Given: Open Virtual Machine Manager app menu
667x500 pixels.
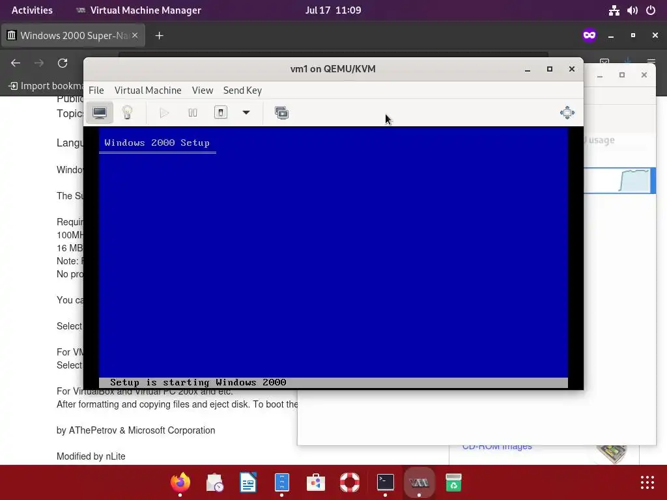Looking at the screenshot, I should [138, 10].
